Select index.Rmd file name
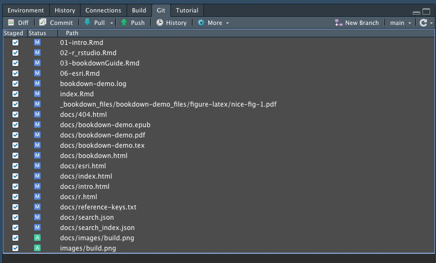This screenshot has height=263, width=436. click(77, 94)
